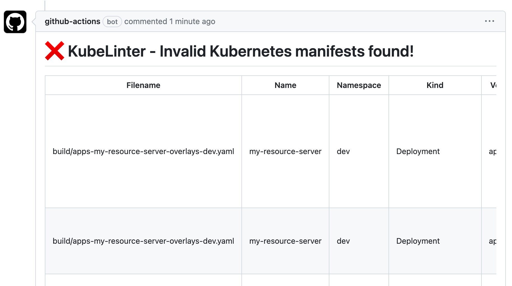
Task: Select first row's my-resource-server name cell
Action: (285, 151)
